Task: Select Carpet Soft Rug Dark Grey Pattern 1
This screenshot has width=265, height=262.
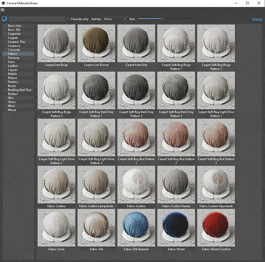Action: [96, 90]
